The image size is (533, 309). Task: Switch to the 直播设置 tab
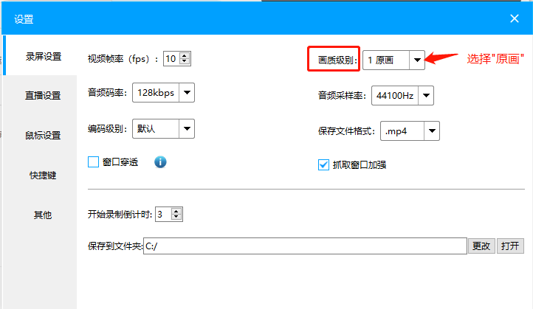click(43, 95)
